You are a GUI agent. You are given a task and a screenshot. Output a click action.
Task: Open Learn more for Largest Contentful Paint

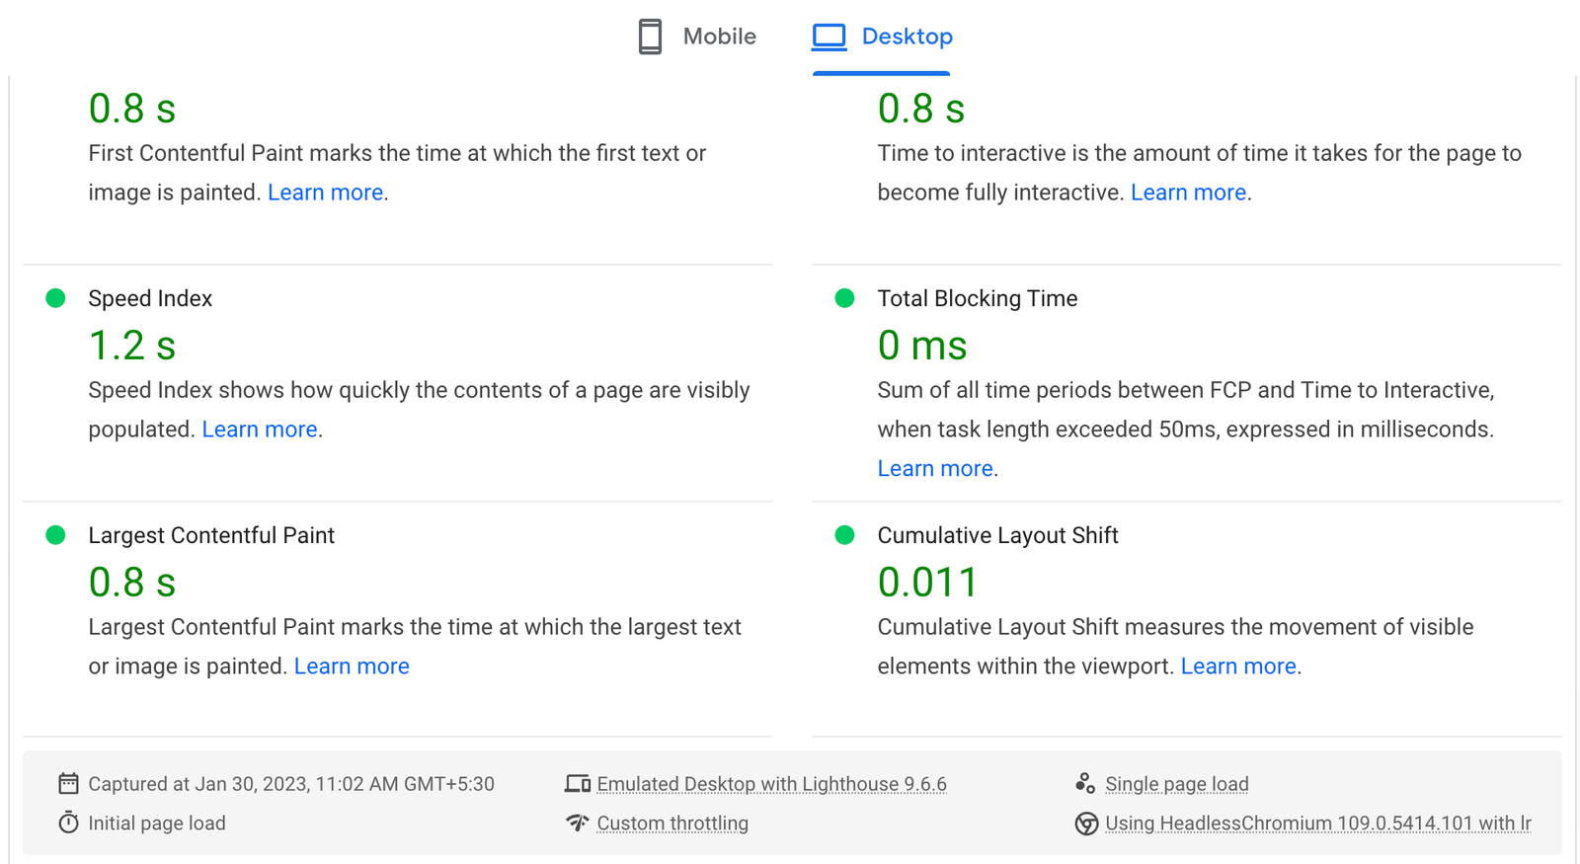352,667
